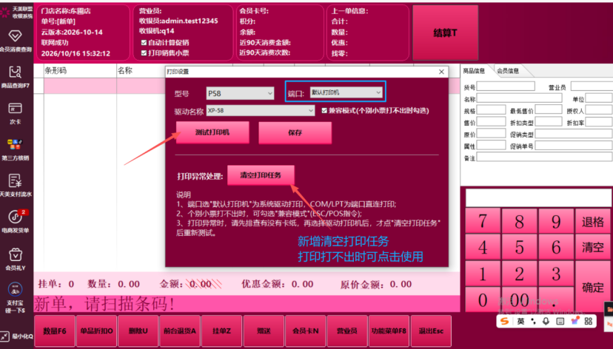This screenshot has height=349, width=613.
Task: Click the keypad 退格 backspace key
Action: [x=593, y=221]
